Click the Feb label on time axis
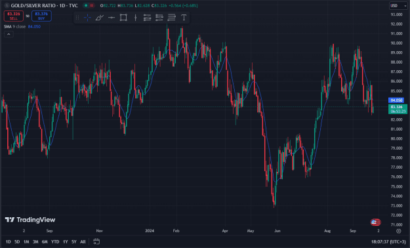 tap(176, 231)
